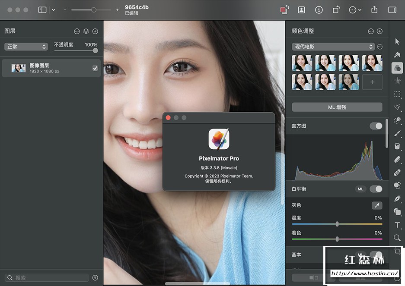405x286 pixels.
Task: Click the Share icon in toolbar
Action: pyautogui.click(x=375, y=9)
